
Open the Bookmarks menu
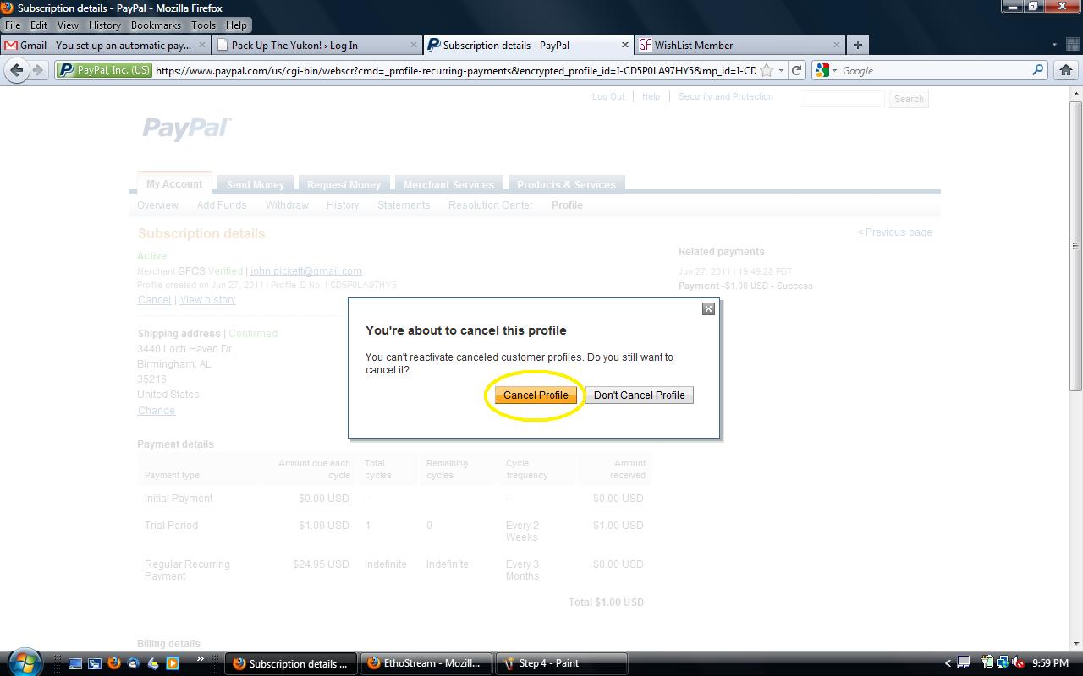click(156, 25)
